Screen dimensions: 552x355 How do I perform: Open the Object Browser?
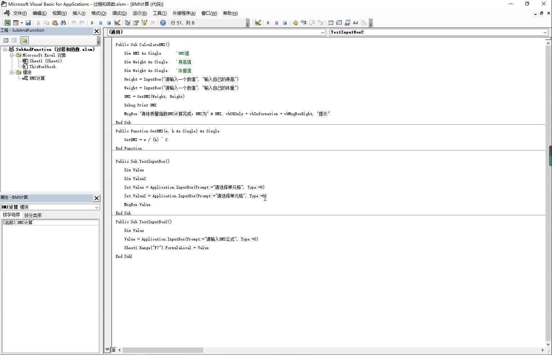(x=144, y=23)
